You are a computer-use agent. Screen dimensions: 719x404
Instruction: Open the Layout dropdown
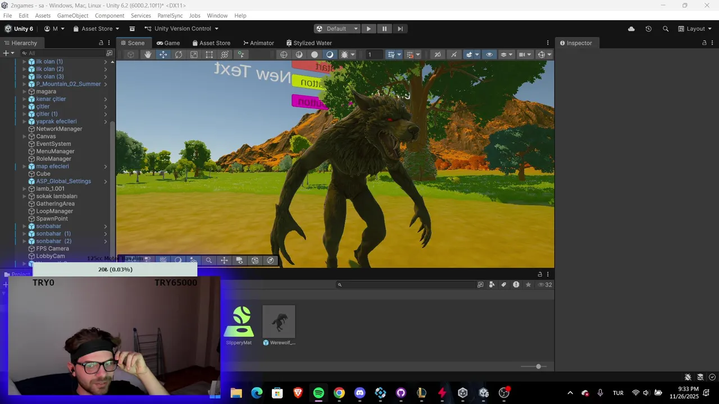click(694, 29)
